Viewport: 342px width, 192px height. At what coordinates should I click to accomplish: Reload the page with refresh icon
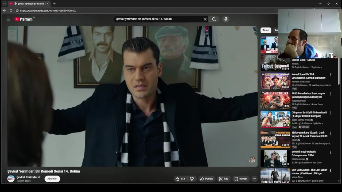click(x=11, y=11)
